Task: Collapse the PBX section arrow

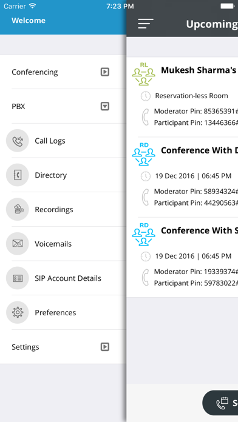Action: tap(105, 107)
